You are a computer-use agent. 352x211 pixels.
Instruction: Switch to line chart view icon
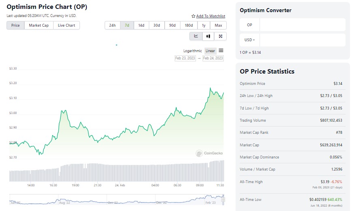pos(196,36)
